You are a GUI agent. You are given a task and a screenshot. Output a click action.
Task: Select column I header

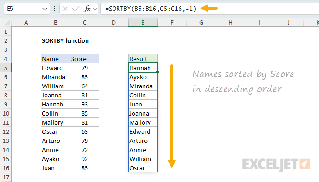(x=260, y=23)
